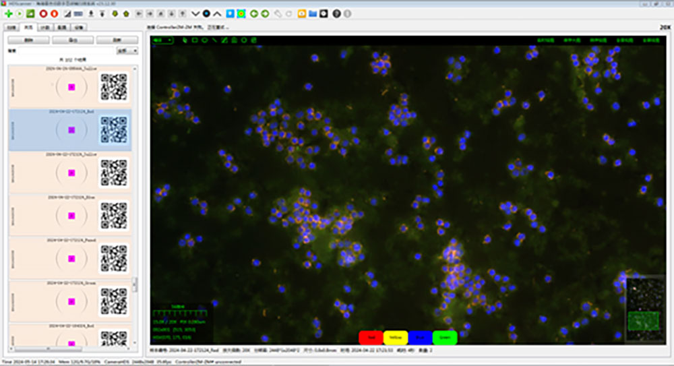
Task: Click the blue folder icon in toolbar
Action: [x=313, y=13]
